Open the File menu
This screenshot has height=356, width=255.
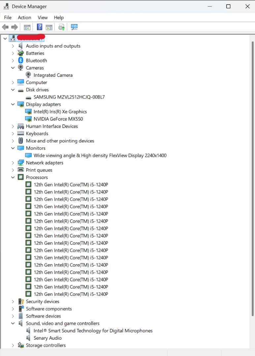8,17
